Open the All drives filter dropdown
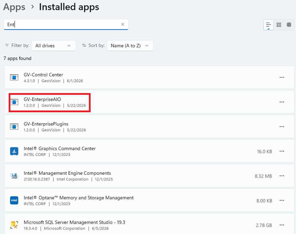 click(53, 46)
